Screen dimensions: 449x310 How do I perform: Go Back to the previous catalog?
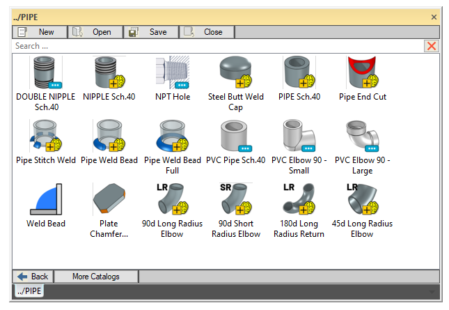pos(33,277)
